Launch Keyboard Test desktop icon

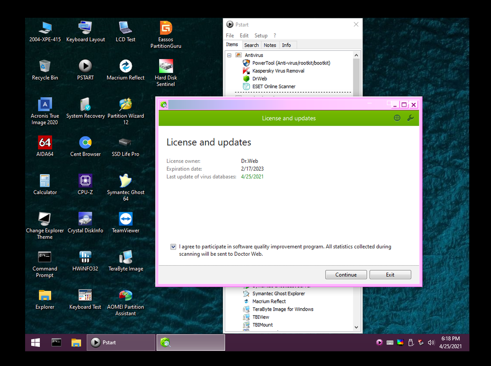pos(85,299)
